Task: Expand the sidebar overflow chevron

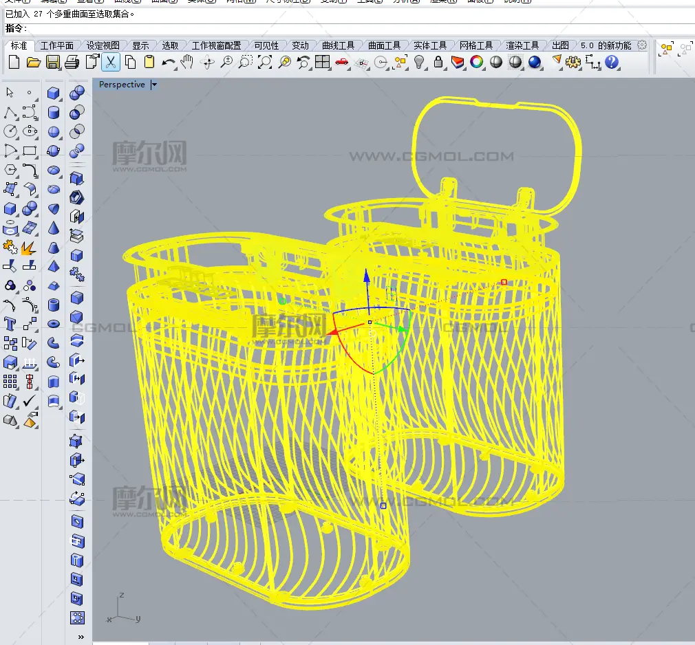Action: click(81, 637)
